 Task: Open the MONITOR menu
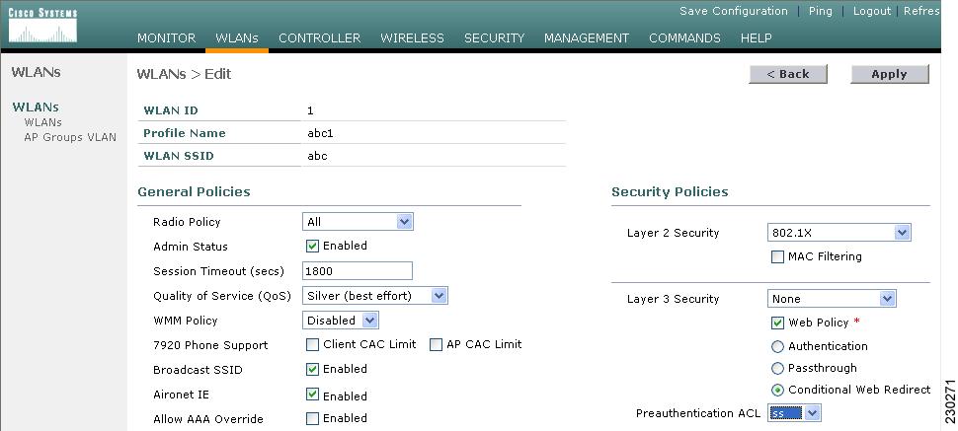pos(166,37)
